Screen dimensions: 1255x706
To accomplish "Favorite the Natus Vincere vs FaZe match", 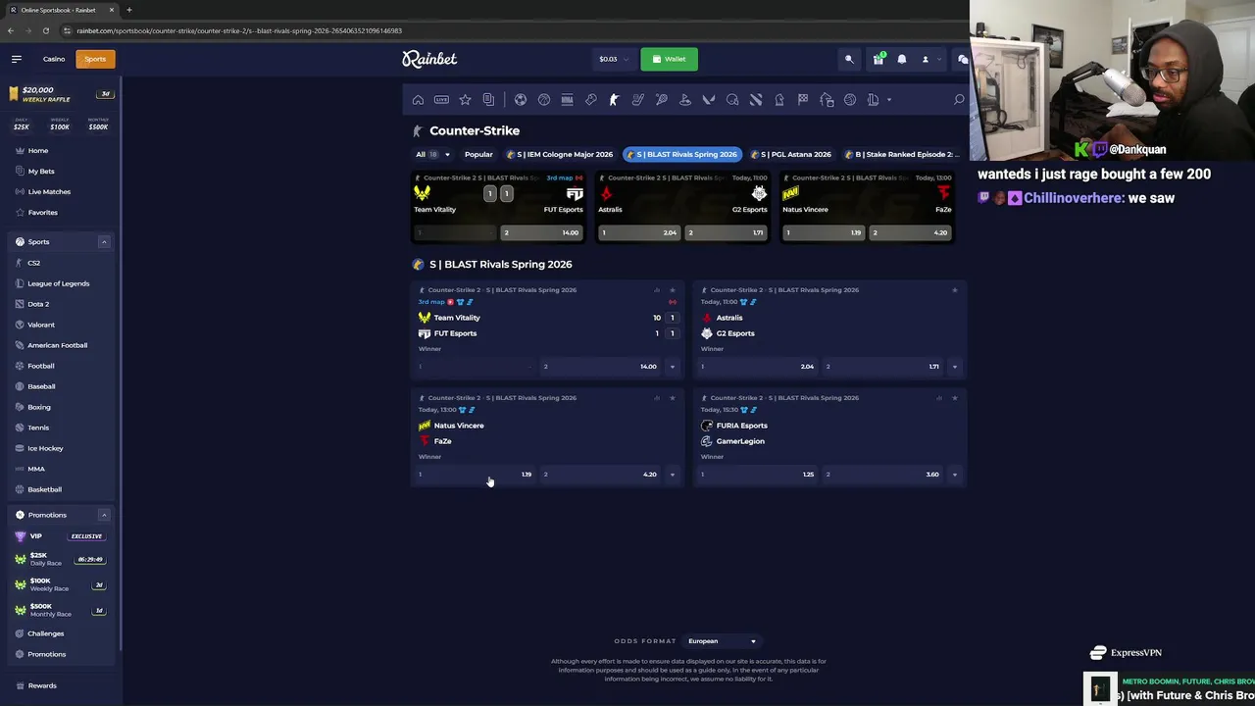I will (672, 397).
